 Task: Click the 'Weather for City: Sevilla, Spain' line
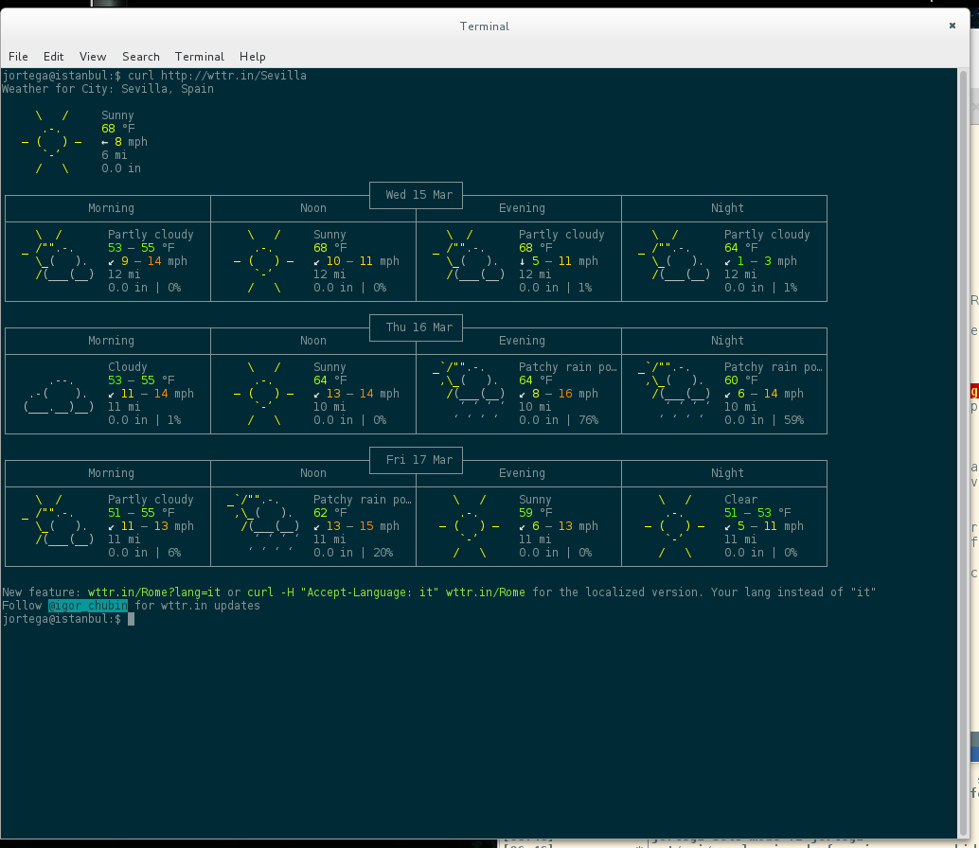108,89
